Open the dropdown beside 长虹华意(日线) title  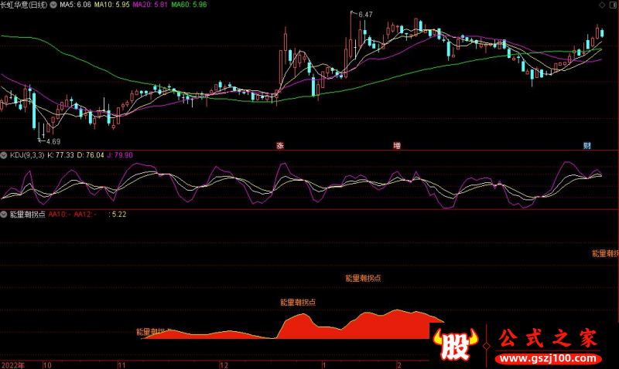click(53, 5)
